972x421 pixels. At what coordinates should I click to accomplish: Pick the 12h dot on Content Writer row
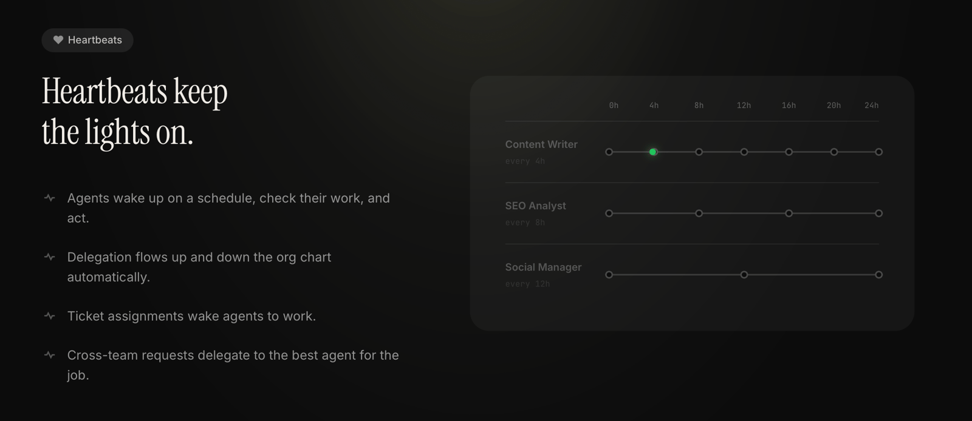pyautogui.click(x=744, y=152)
